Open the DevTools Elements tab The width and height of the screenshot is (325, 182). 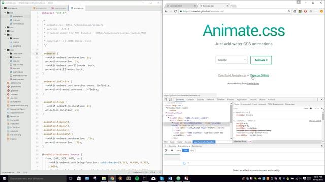(x=180, y=99)
